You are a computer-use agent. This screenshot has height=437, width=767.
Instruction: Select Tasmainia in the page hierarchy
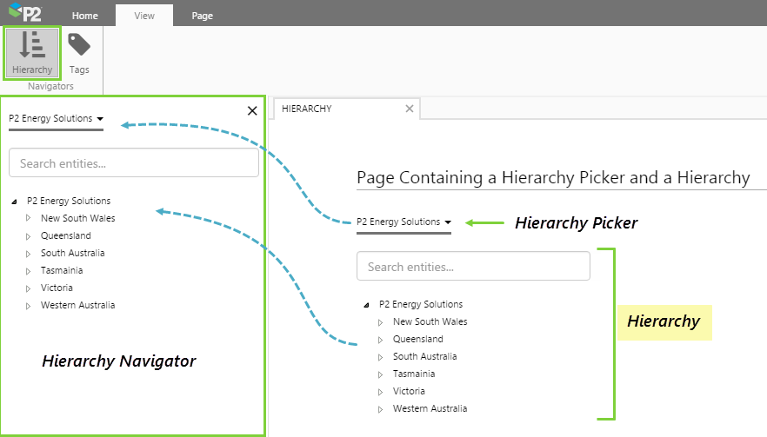414,374
